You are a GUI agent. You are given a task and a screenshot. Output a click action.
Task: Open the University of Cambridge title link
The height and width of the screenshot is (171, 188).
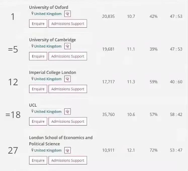[52, 40]
